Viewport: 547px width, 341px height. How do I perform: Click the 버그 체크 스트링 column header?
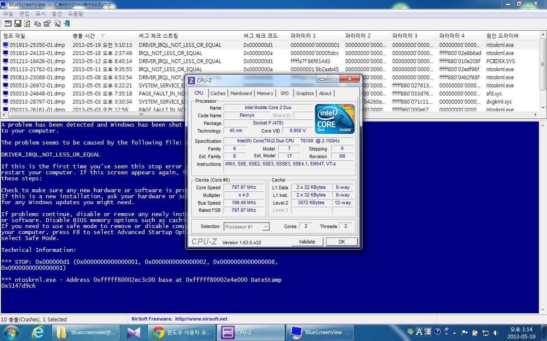(189, 36)
